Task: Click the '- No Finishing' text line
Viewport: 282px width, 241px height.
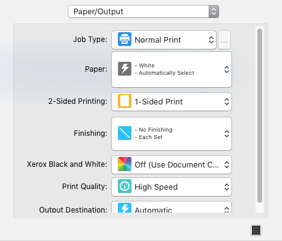Action: click(154, 130)
